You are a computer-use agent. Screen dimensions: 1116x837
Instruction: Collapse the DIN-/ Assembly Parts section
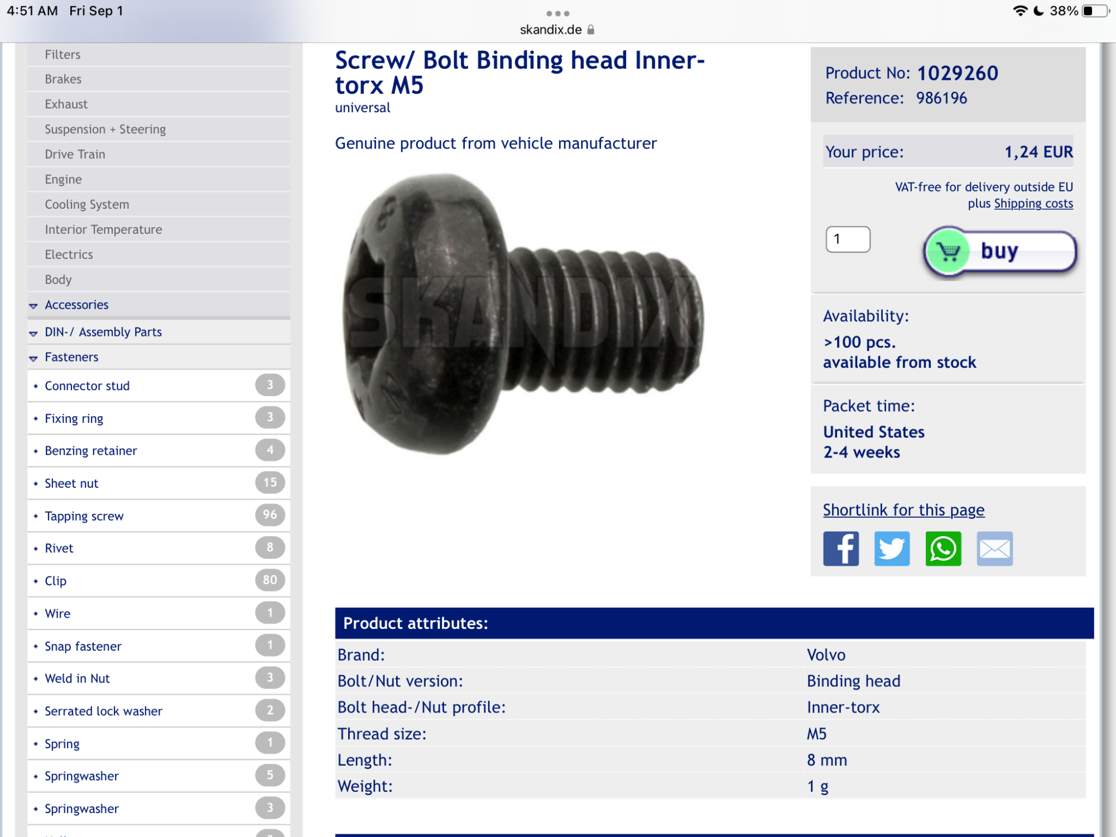(x=33, y=333)
